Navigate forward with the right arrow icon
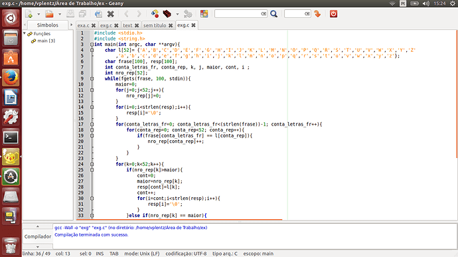 pyautogui.click(x=139, y=14)
